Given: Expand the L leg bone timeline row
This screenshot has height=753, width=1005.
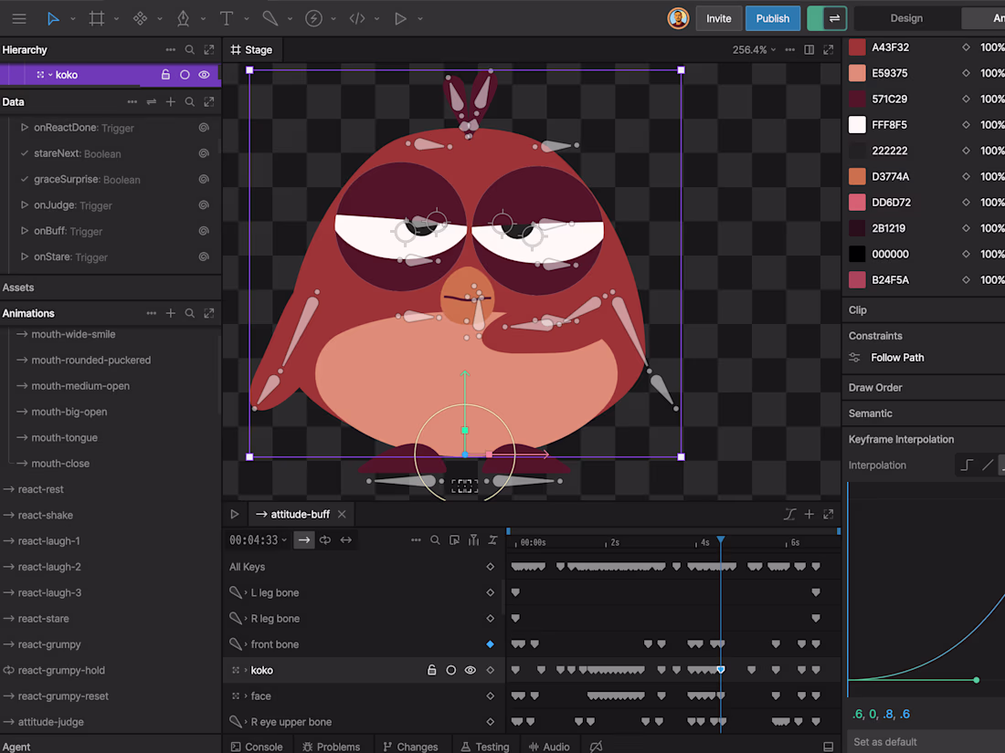Looking at the screenshot, I should pyautogui.click(x=246, y=593).
